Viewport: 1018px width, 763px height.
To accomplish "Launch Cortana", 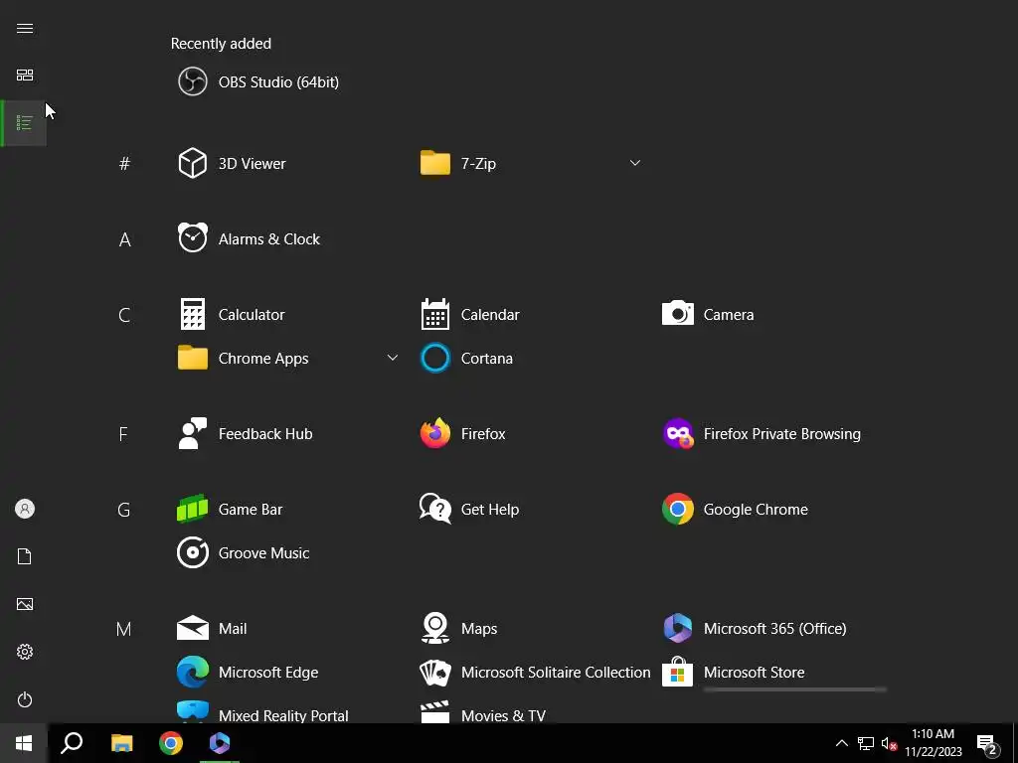I will click(466, 358).
